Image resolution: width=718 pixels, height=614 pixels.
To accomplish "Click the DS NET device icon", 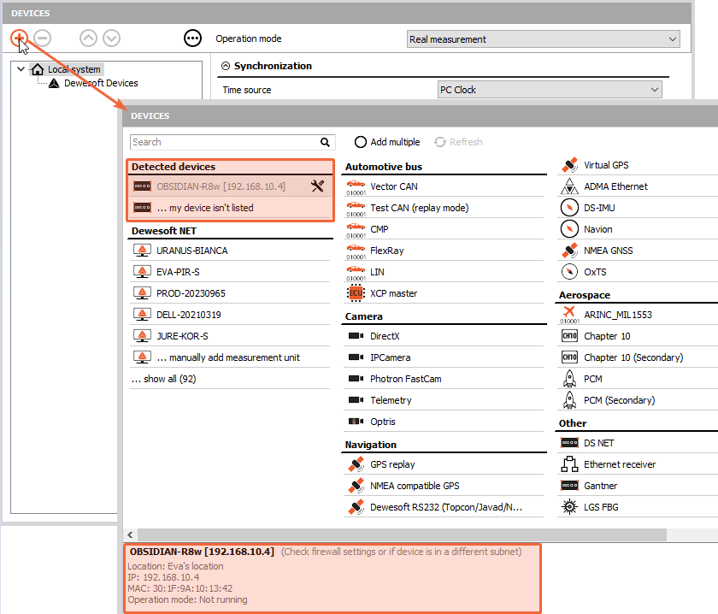I will tap(569, 443).
